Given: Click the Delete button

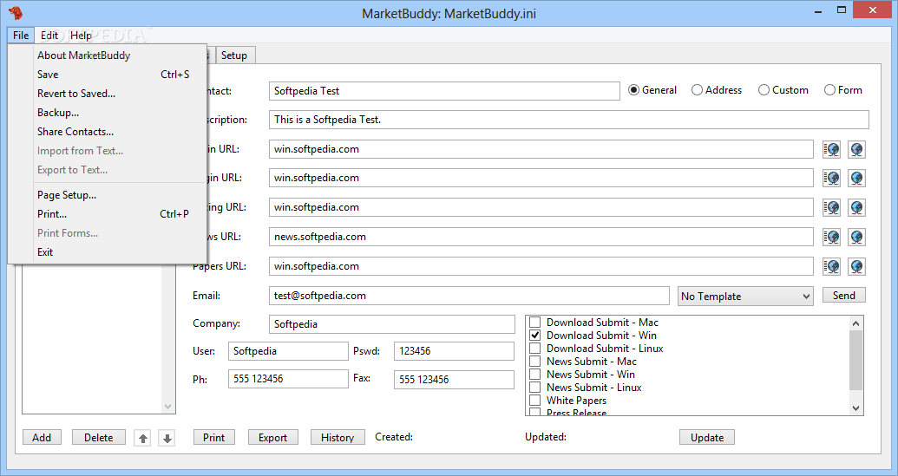Looking at the screenshot, I should [x=99, y=438].
